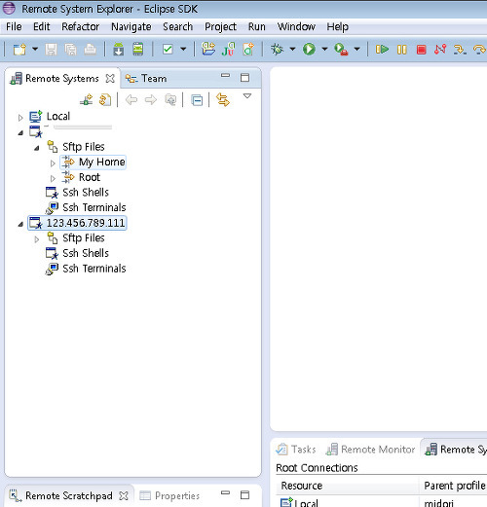
Task: Click the Back arrow in Remote Systems
Action: click(131, 99)
